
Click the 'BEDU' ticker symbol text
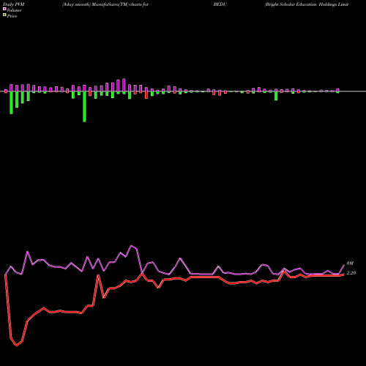(x=220, y=4)
